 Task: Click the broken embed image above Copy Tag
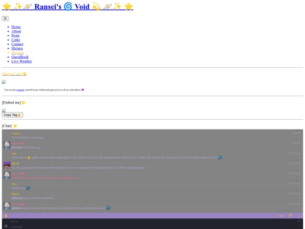pyautogui.click(x=4, y=110)
